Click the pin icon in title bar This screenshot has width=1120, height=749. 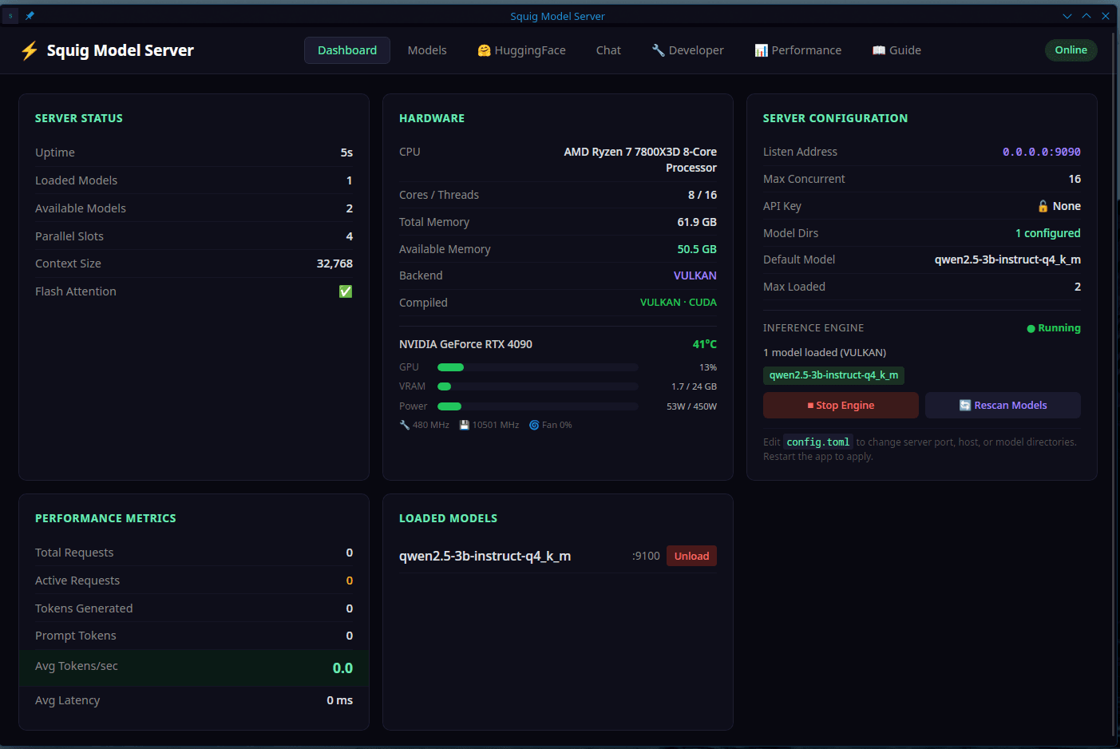click(30, 16)
